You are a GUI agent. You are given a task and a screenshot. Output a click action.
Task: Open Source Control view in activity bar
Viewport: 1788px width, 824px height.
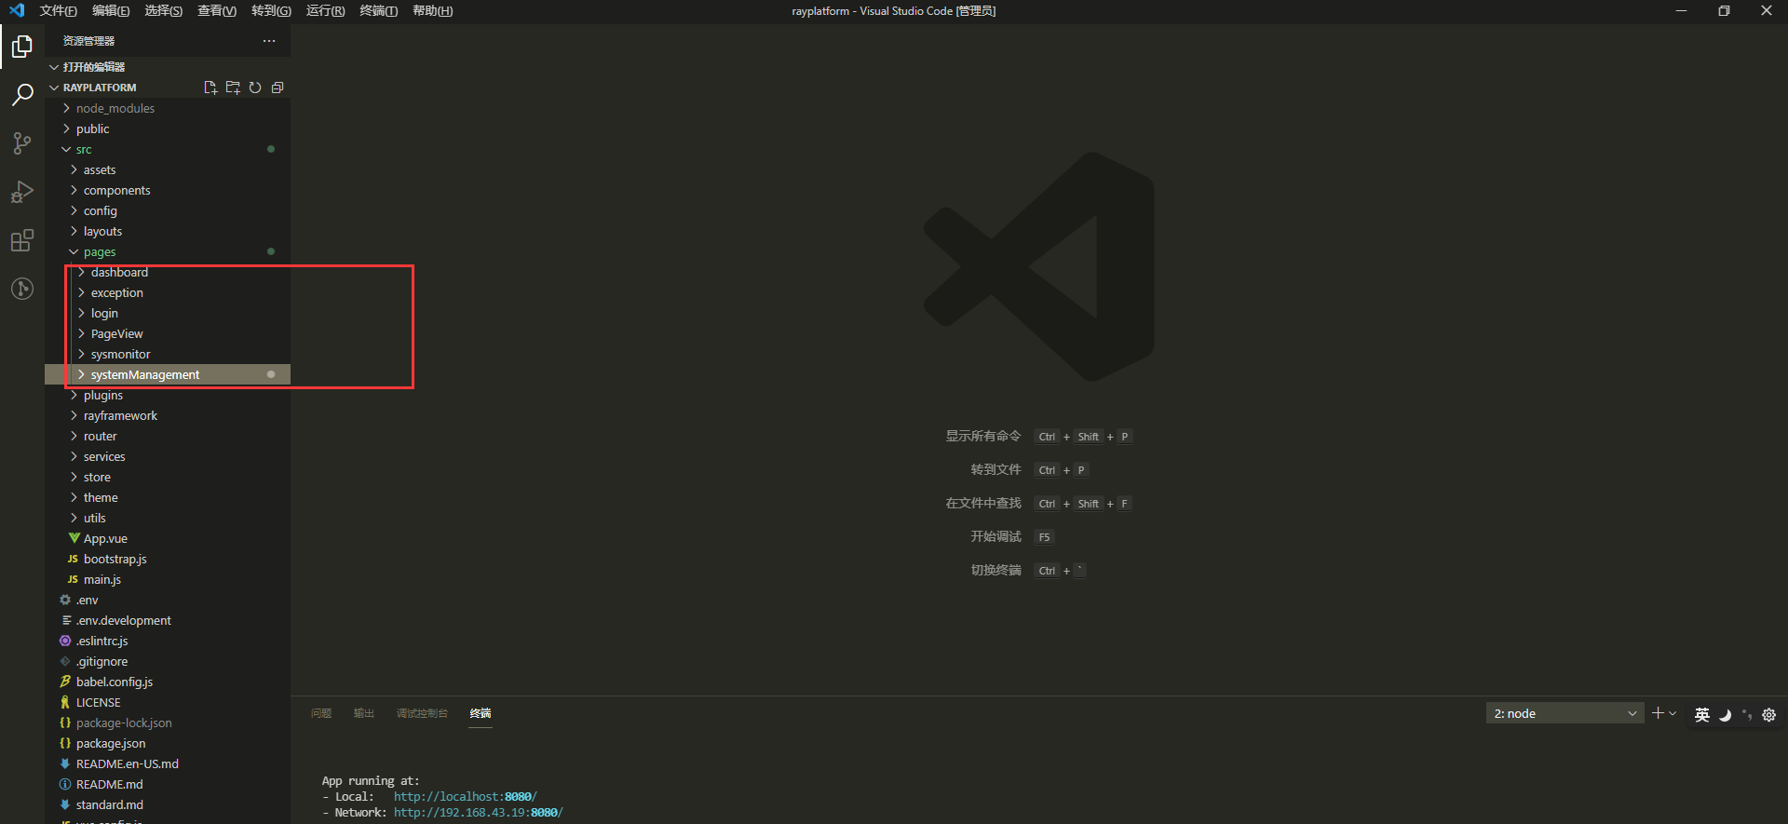coord(22,143)
